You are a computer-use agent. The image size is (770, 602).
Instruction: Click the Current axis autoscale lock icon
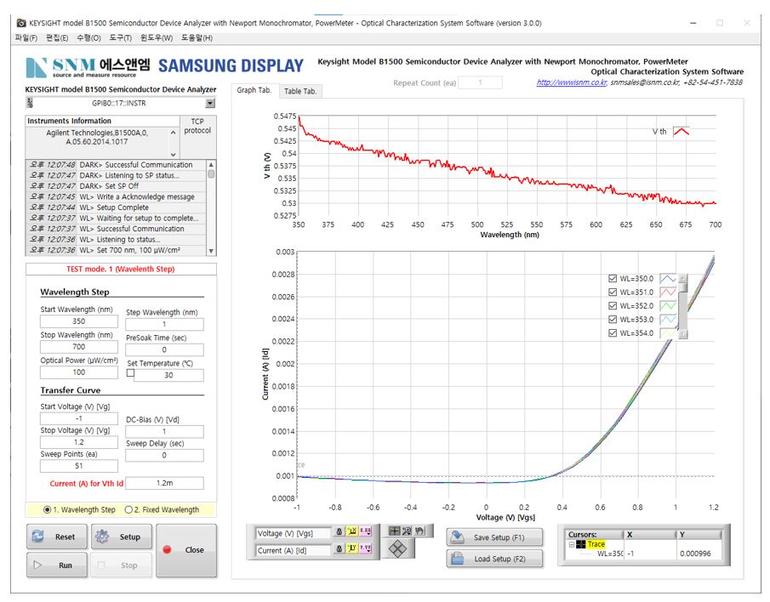tap(339, 550)
